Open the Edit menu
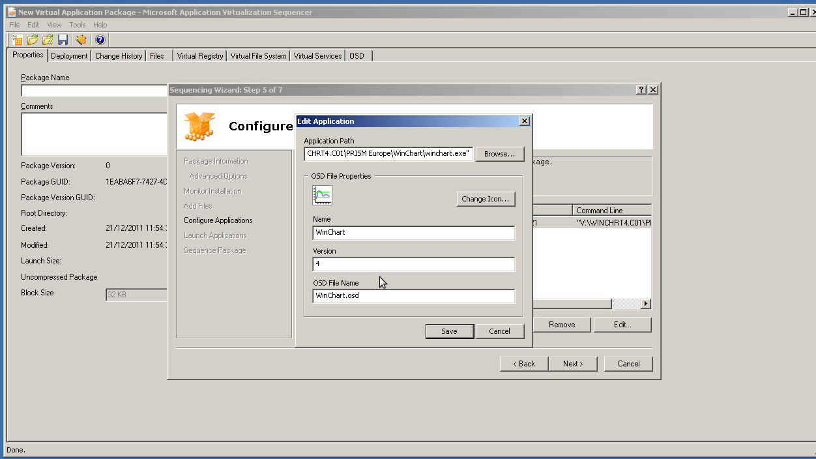 [33, 25]
